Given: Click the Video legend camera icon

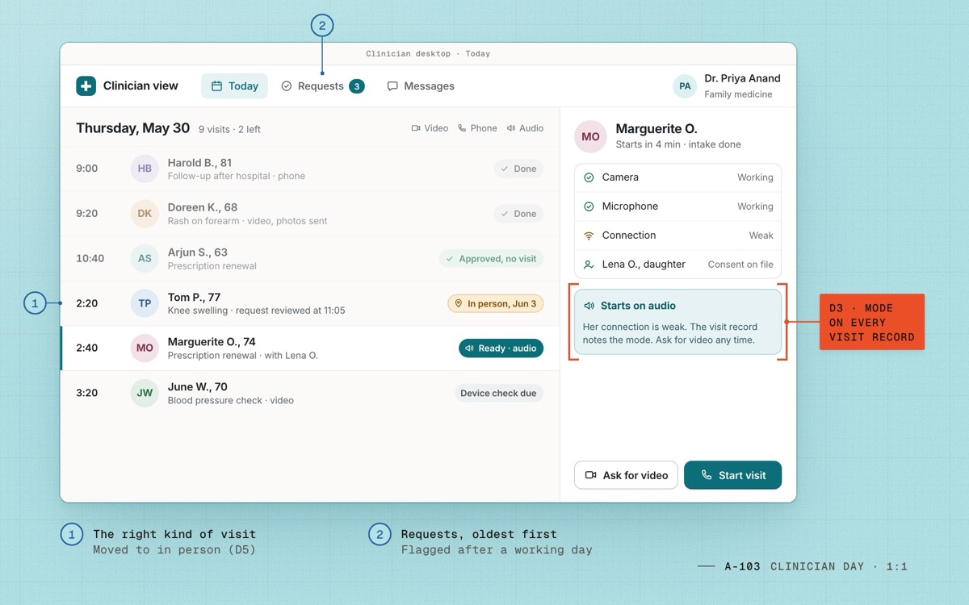Looking at the screenshot, I should click(416, 128).
